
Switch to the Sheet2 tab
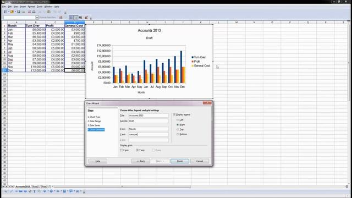tap(35, 186)
